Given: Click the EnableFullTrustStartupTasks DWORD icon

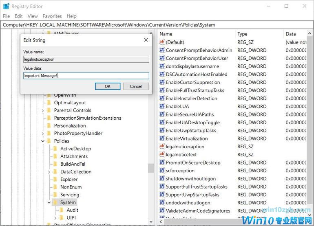Looking at the screenshot, I should (x=162, y=90).
